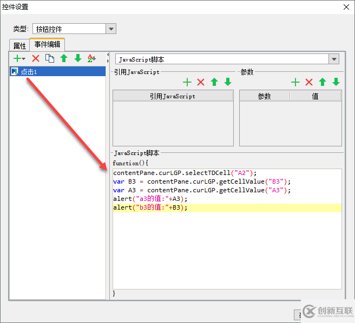This screenshot has height=323, width=355.
Task: Delete parameter with red X icon
Action: click(x=309, y=82)
